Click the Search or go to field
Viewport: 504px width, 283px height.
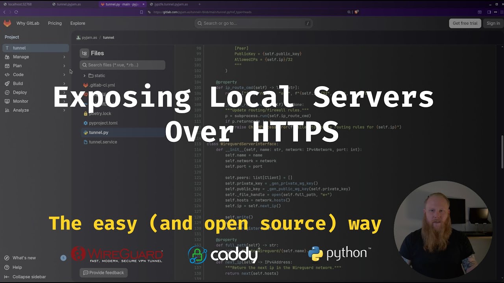254,23
